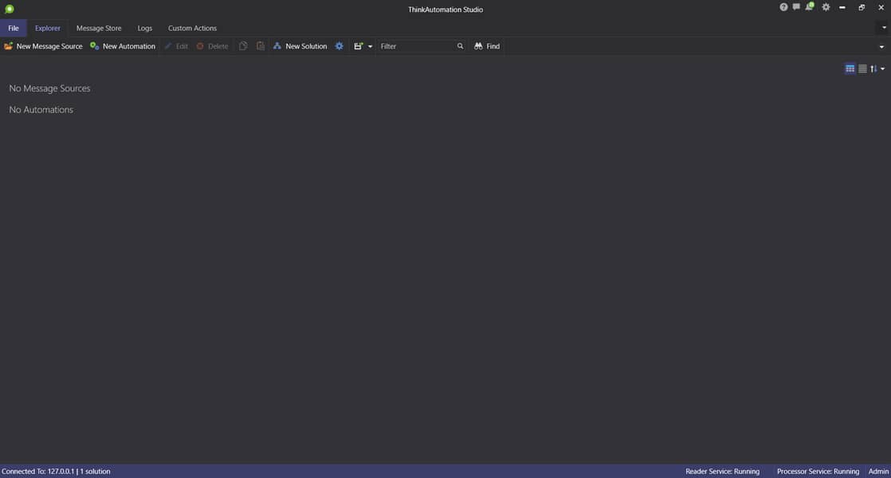The width and height of the screenshot is (891, 478).
Task: Click the New Solution button
Action: click(300, 46)
